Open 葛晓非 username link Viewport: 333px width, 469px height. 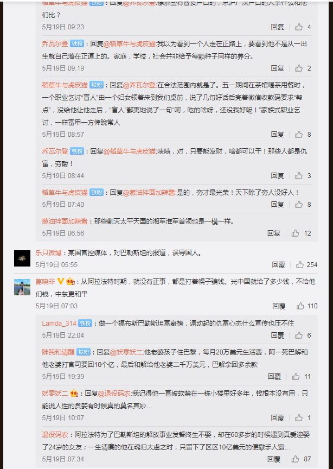(46, 282)
